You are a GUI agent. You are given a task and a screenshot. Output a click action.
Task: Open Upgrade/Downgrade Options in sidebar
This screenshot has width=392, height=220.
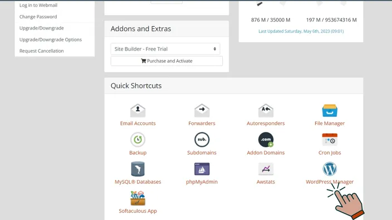[x=51, y=39]
